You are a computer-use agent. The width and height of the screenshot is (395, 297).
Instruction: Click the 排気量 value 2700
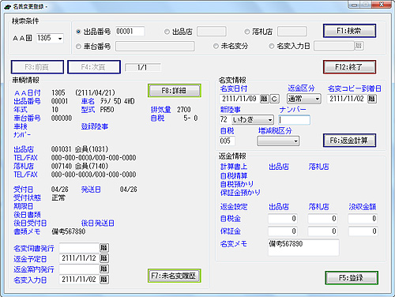point(184,110)
